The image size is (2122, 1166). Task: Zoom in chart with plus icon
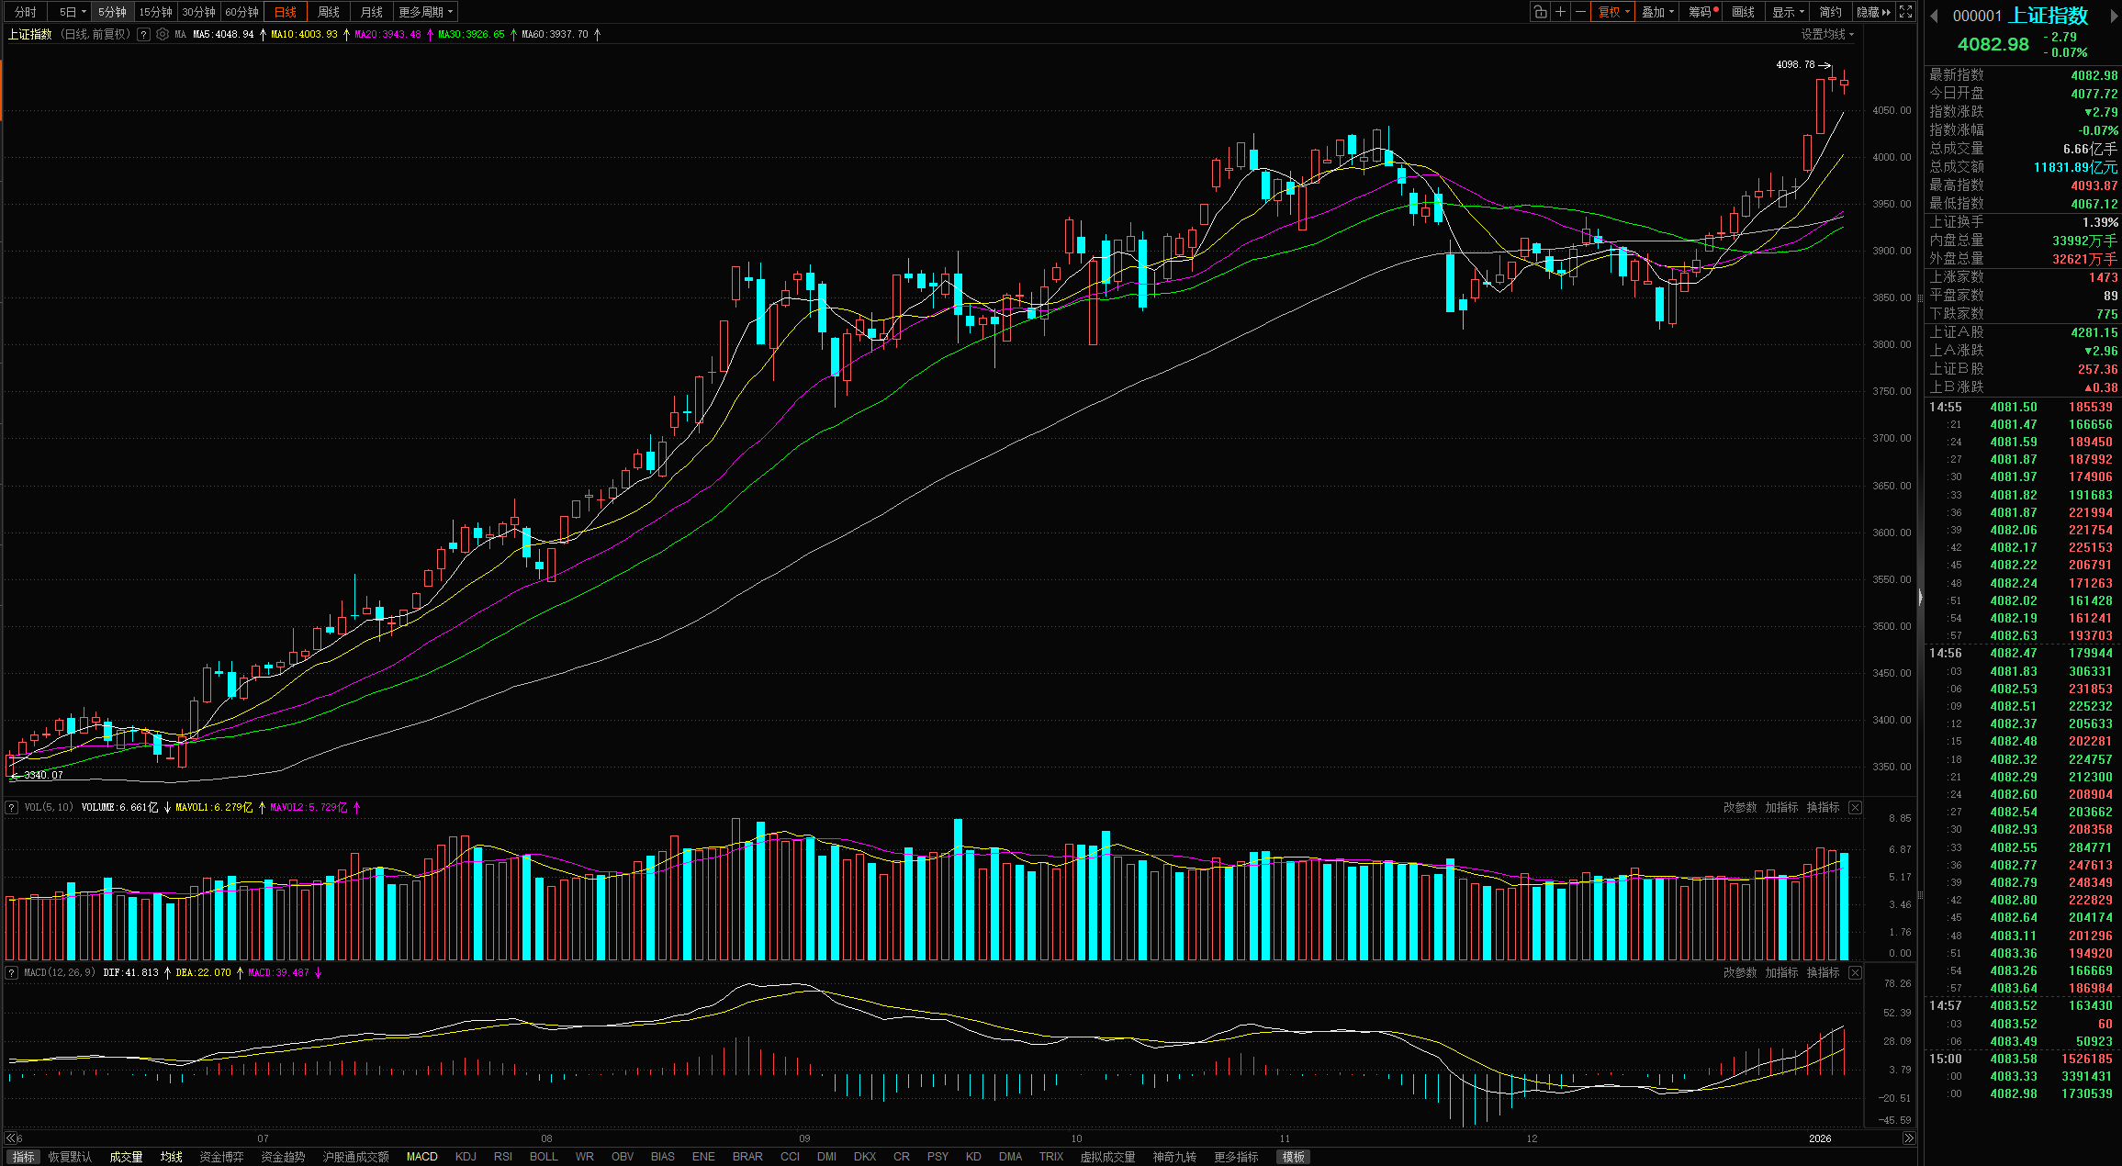1560,12
